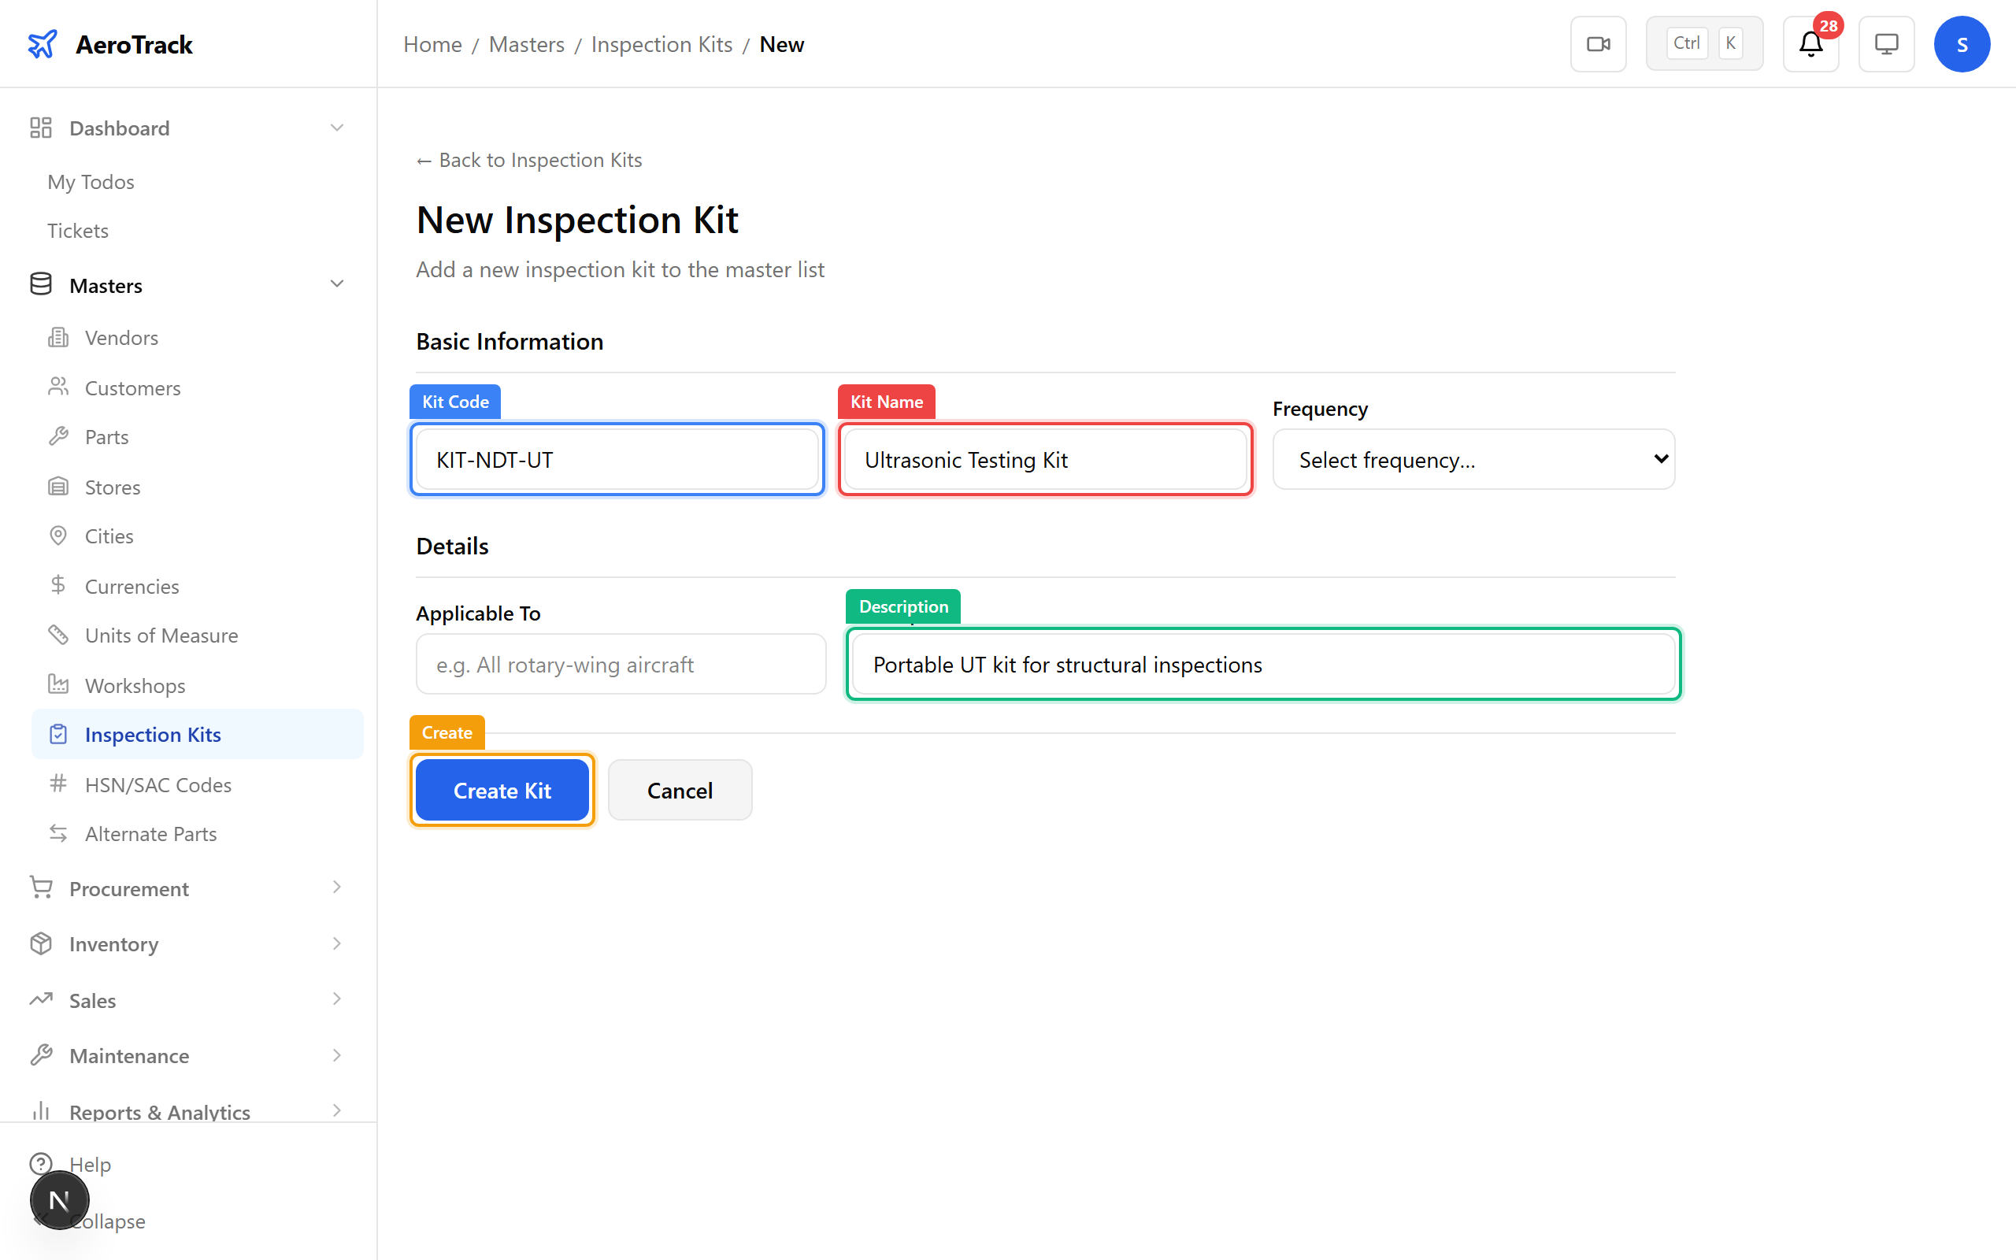Select Customers in the sidebar
The image size is (2016, 1260).
pos(132,387)
